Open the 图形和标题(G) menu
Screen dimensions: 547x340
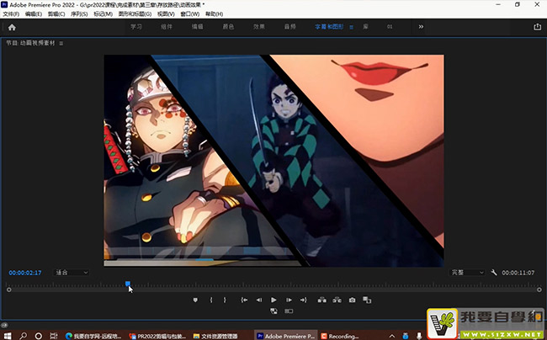pyautogui.click(x=135, y=14)
